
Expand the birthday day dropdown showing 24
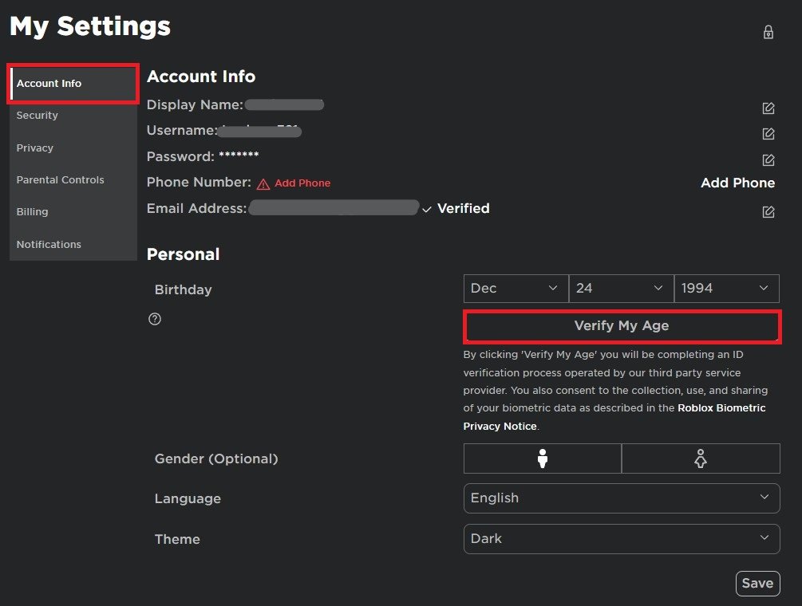point(620,289)
